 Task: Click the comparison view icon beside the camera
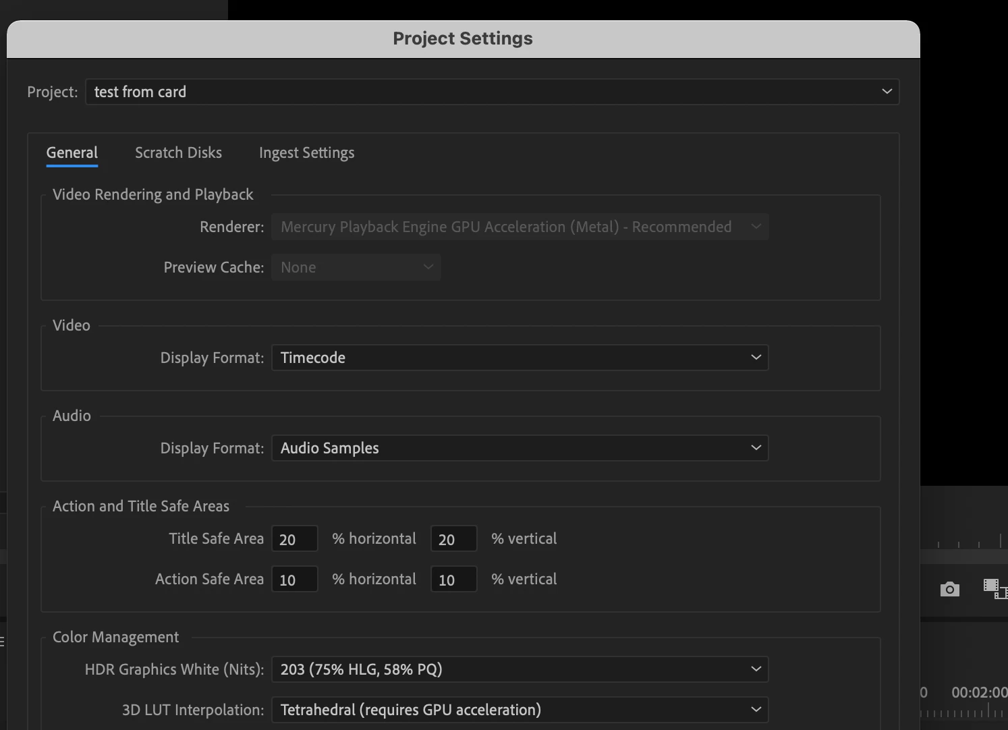tap(995, 588)
